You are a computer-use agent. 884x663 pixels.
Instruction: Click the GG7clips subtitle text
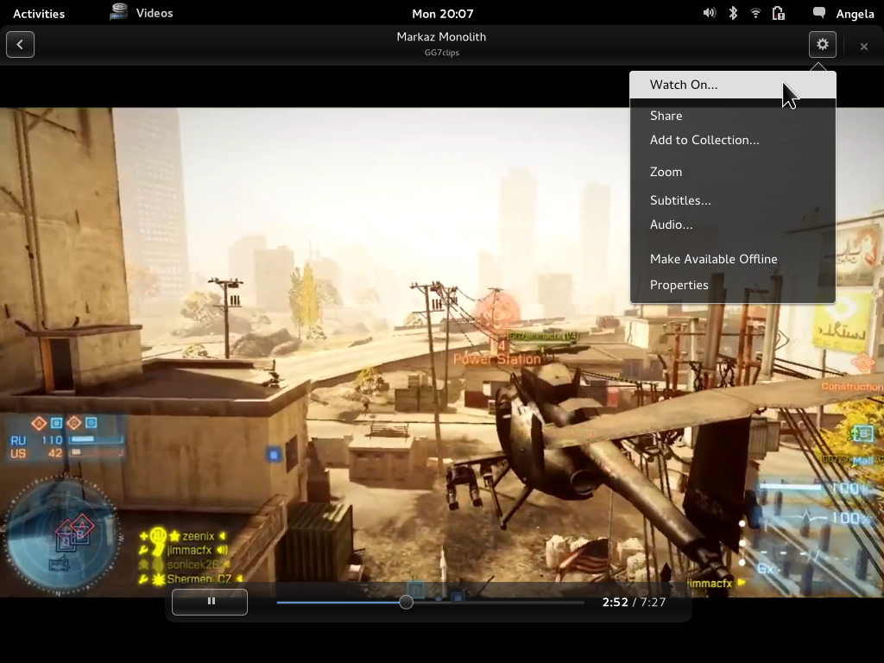coord(442,53)
